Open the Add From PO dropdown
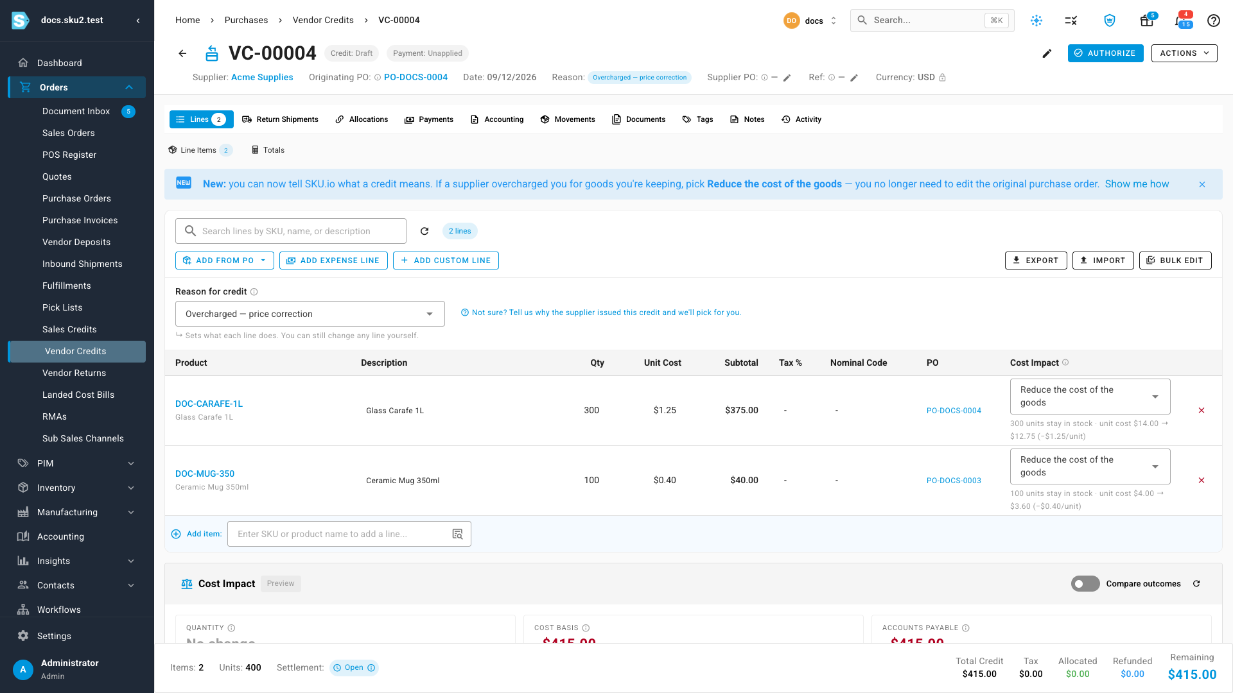Viewport: 1233px width, 693px height. pos(225,261)
